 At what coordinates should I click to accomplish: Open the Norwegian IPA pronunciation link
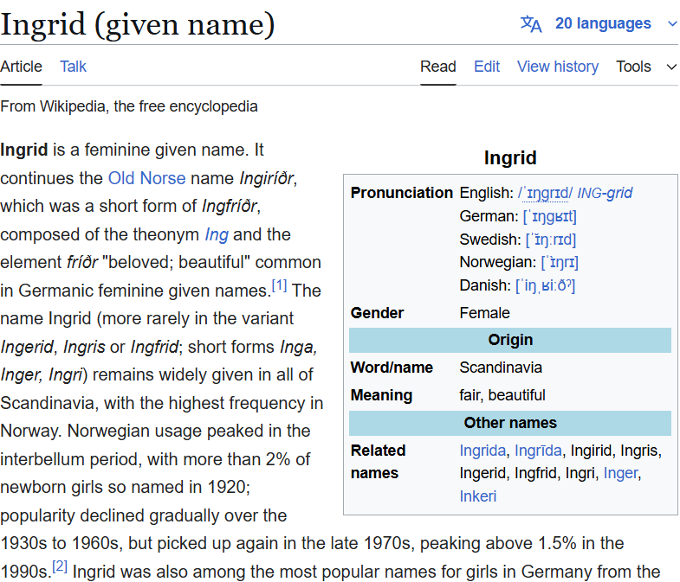(560, 262)
